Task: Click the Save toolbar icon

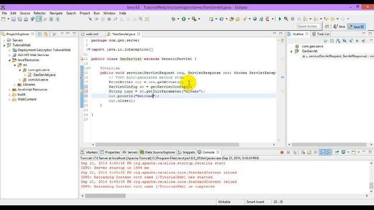Action: click(x=13, y=19)
